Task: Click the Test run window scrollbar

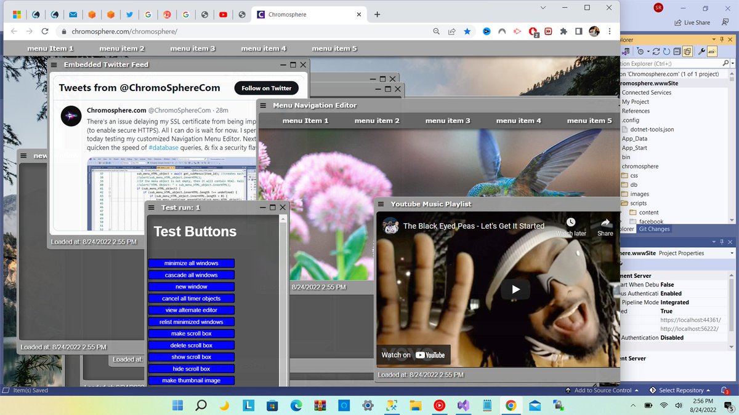Action: (x=283, y=301)
